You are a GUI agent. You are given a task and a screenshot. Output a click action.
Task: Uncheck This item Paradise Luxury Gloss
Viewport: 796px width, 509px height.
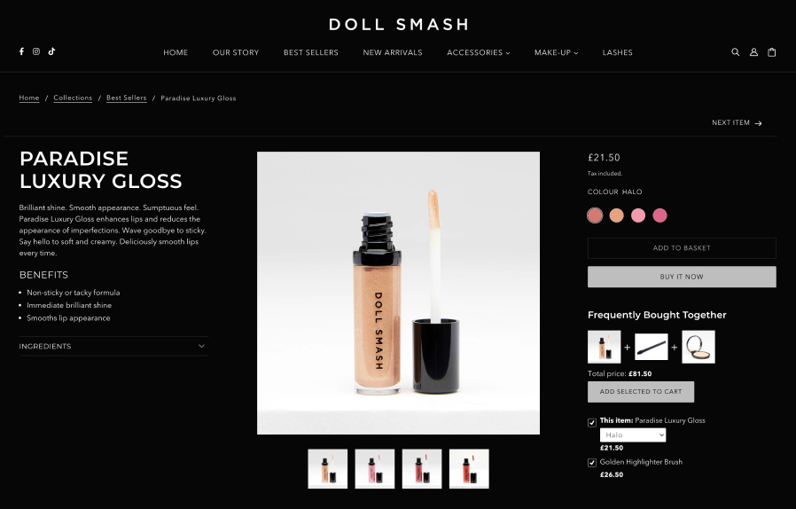coord(592,423)
